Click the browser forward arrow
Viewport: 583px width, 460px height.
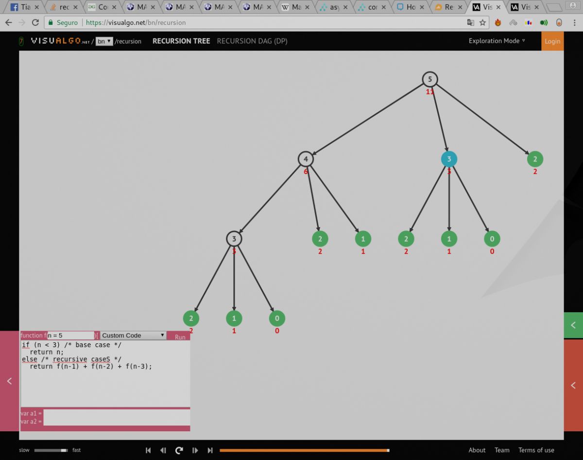click(22, 22)
